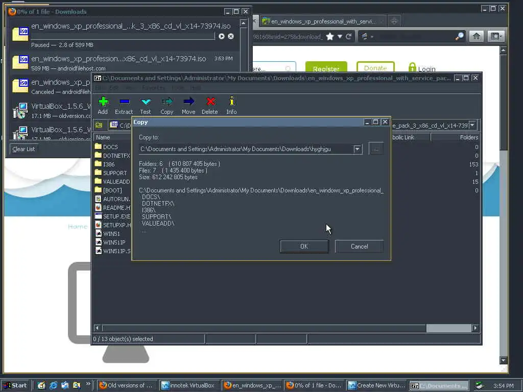Click the green Register button

(326, 68)
